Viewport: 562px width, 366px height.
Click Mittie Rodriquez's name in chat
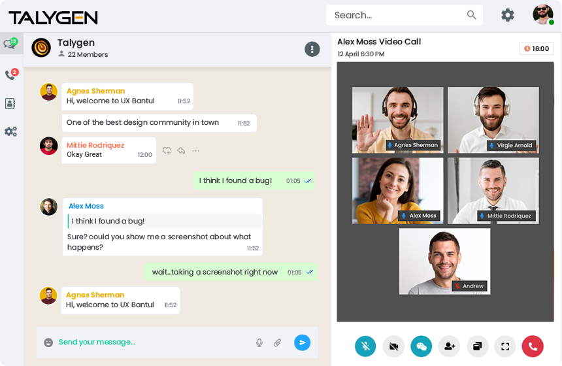[x=95, y=145]
